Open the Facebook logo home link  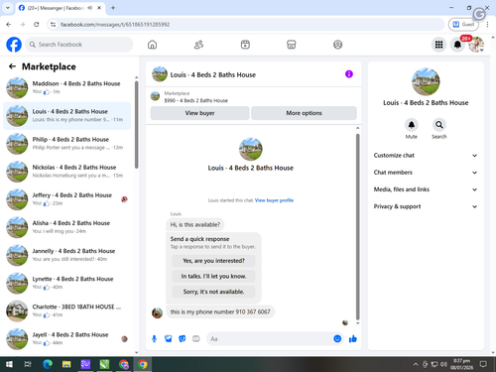pos(14,45)
